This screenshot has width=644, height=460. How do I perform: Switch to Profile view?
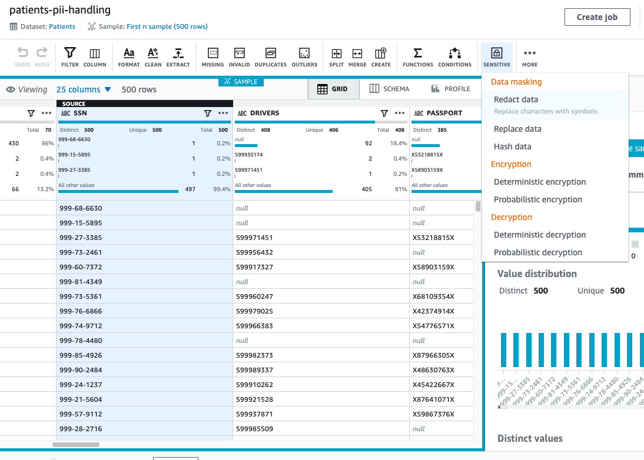click(x=450, y=89)
